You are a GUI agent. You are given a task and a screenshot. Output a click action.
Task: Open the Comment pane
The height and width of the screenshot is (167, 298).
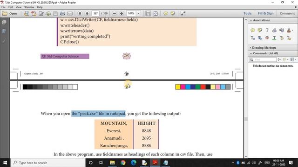[x=287, y=13]
